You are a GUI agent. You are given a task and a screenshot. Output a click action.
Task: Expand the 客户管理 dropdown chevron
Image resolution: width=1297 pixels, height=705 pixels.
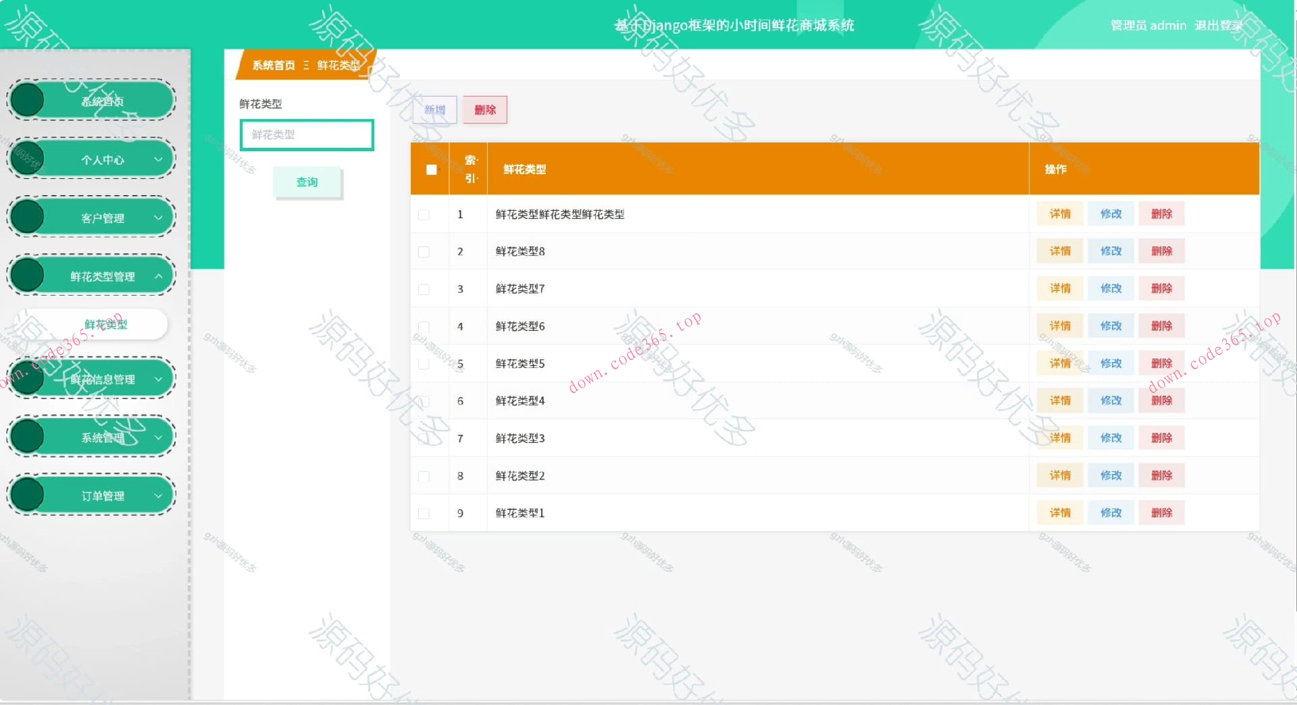click(x=158, y=217)
